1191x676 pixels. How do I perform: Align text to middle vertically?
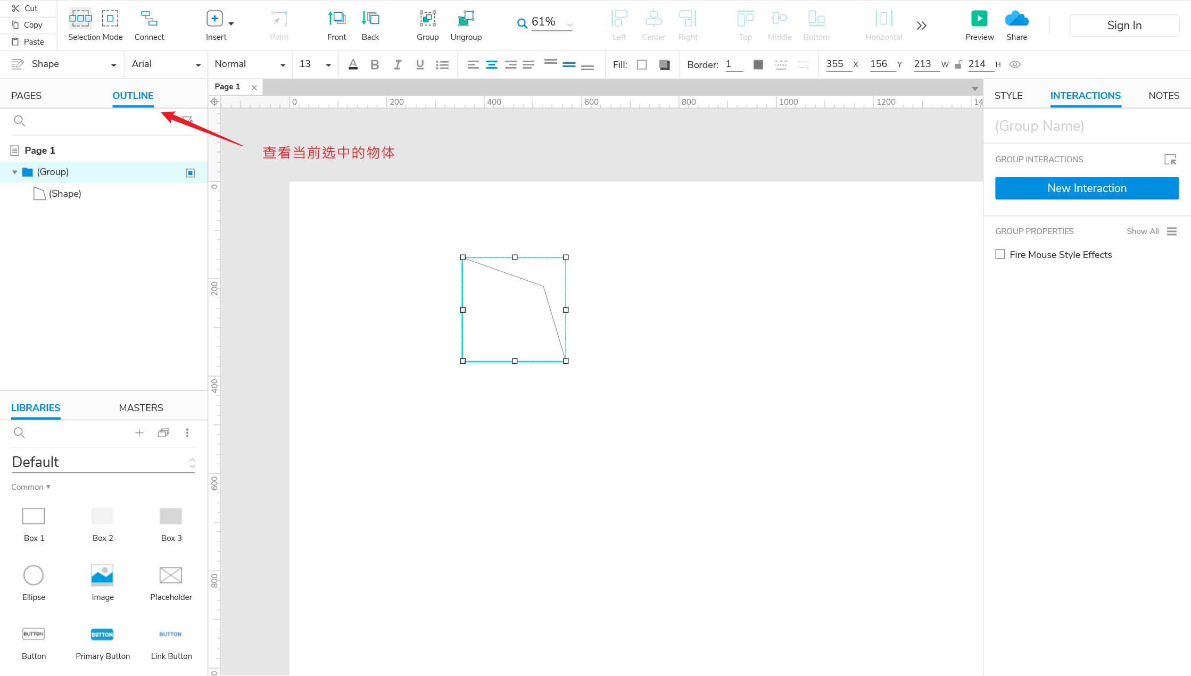click(x=569, y=64)
